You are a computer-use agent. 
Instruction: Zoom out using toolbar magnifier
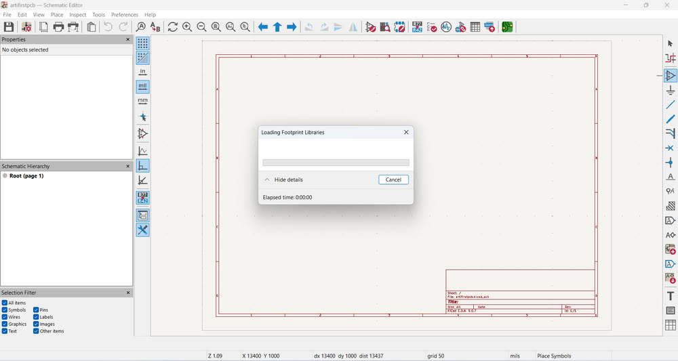[201, 27]
